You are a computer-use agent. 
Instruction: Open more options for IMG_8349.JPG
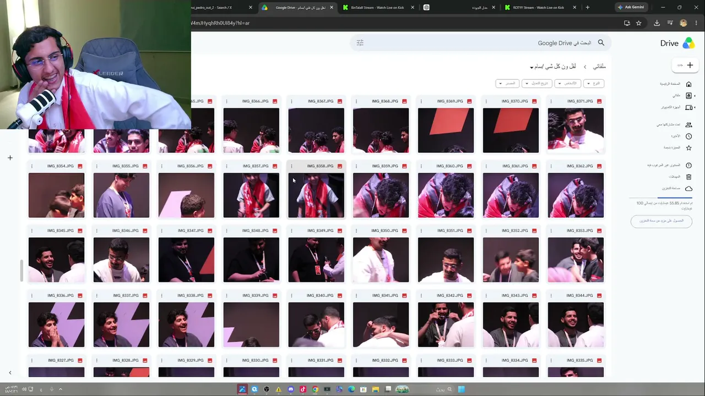click(291, 231)
